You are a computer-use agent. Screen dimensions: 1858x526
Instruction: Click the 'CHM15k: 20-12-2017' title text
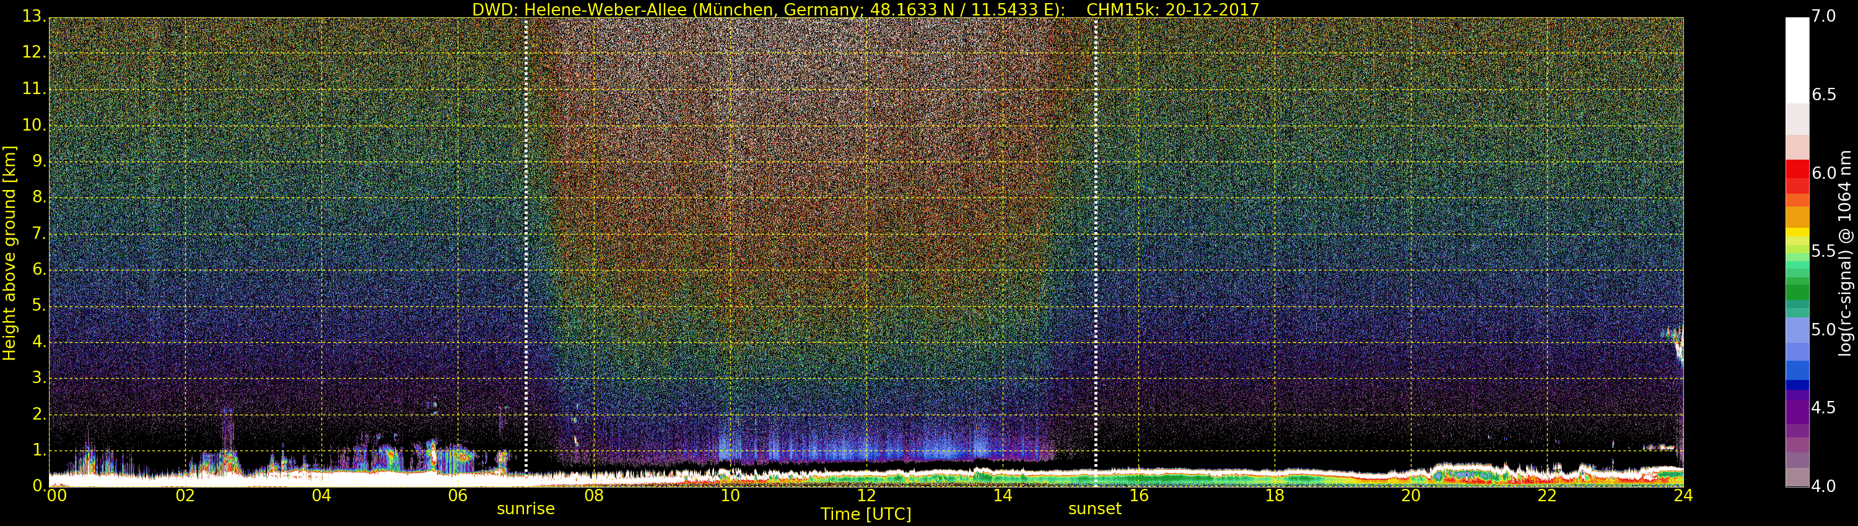point(1172,9)
